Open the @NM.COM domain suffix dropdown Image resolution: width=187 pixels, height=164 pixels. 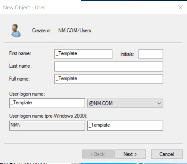click(125, 103)
